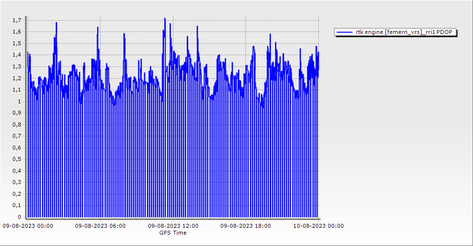Click the '1,5' y-axis tick label

coord(17,43)
